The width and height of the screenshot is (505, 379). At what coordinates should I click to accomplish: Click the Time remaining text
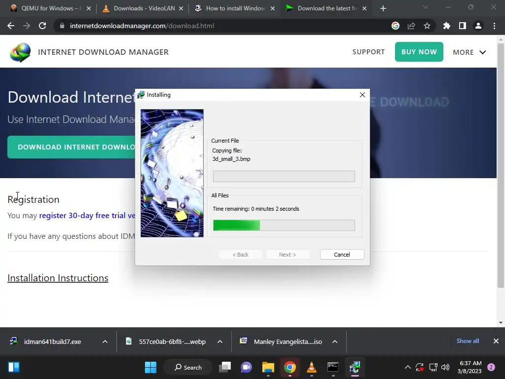(256, 209)
